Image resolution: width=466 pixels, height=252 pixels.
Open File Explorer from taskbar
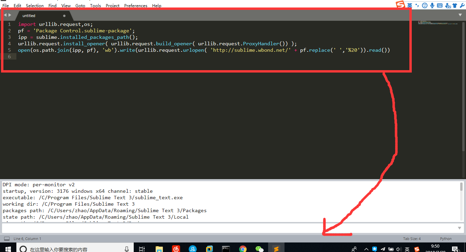tap(159, 249)
